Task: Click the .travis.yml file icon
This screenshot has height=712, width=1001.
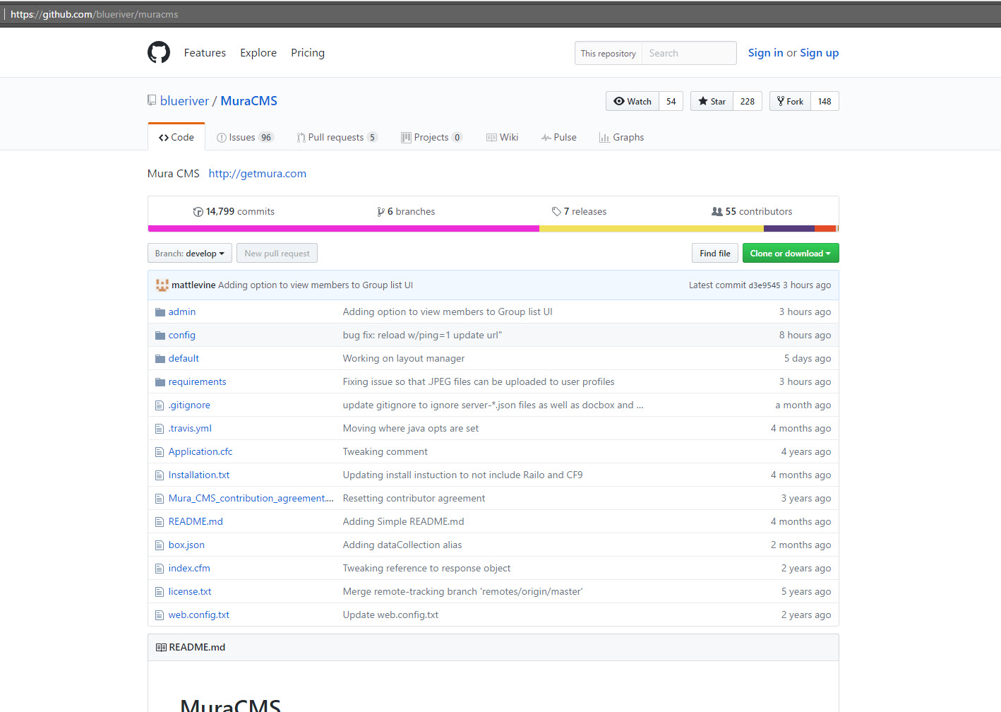Action: click(x=160, y=428)
